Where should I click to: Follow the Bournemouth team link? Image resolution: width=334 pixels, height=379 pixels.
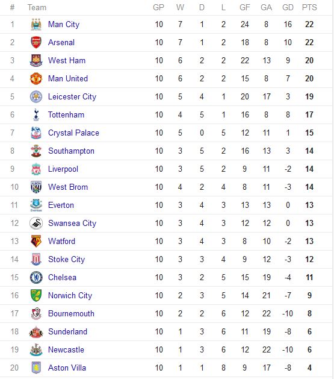tap(71, 313)
